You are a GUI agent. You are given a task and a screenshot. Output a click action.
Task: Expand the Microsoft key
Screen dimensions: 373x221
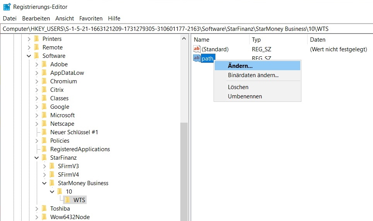(x=37, y=115)
